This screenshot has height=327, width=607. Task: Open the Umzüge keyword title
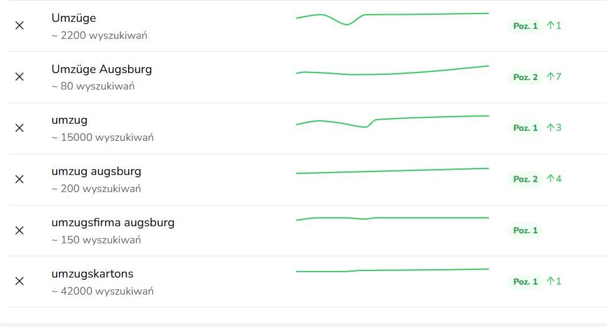74,18
